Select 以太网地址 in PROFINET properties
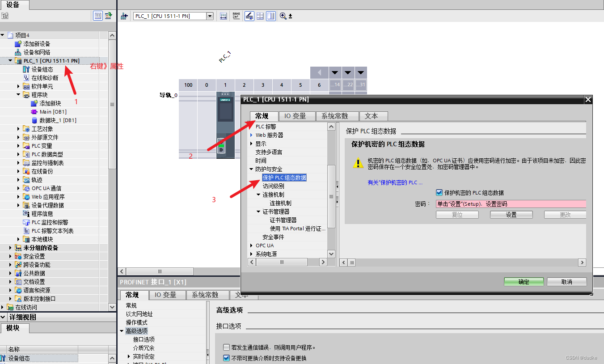This screenshot has height=364, width=604. coord(139,314)
